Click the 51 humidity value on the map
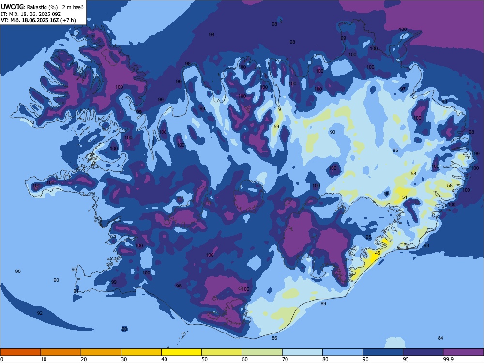Screen dimensions: 484x363 coord(405,197)
